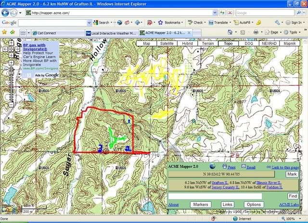Click the Refresh page icon

pos(222,13)
